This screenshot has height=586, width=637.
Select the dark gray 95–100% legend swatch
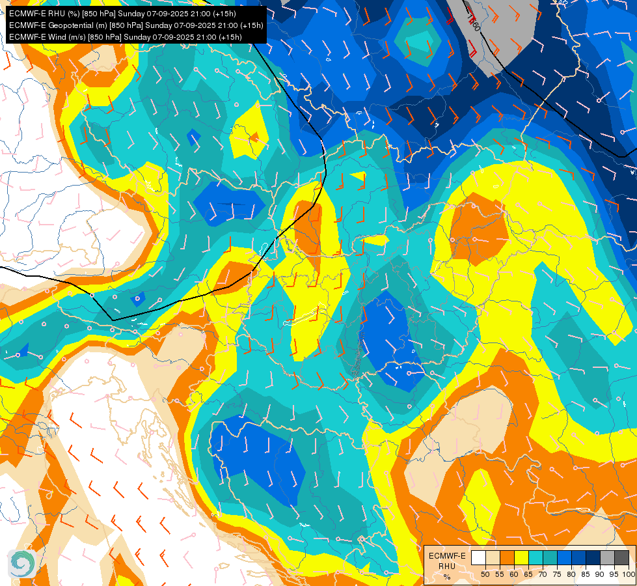point(621,558)
